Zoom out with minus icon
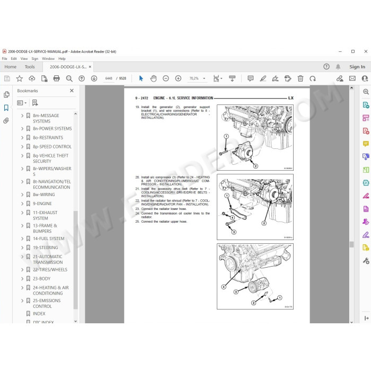 (166, 78)
